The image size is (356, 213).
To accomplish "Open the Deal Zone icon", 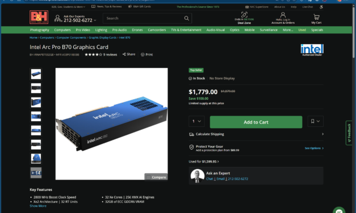I will [244, 15].
